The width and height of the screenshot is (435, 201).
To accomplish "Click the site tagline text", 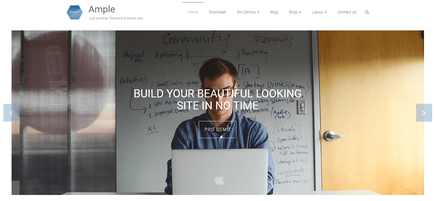I will pyautogui.click(x=115, y=18).
